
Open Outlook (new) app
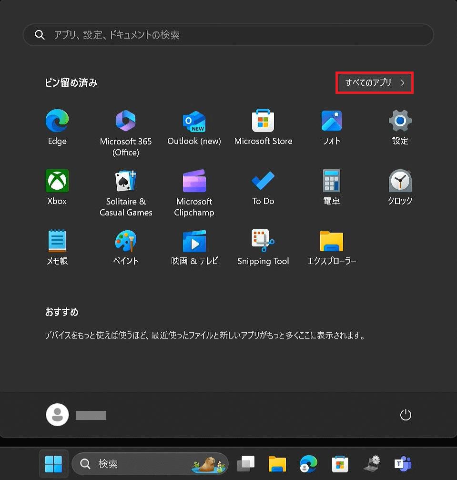click(194, 128)
